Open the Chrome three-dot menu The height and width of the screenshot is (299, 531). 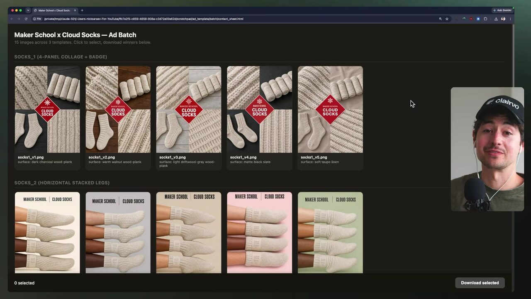(x=510, y=19)
